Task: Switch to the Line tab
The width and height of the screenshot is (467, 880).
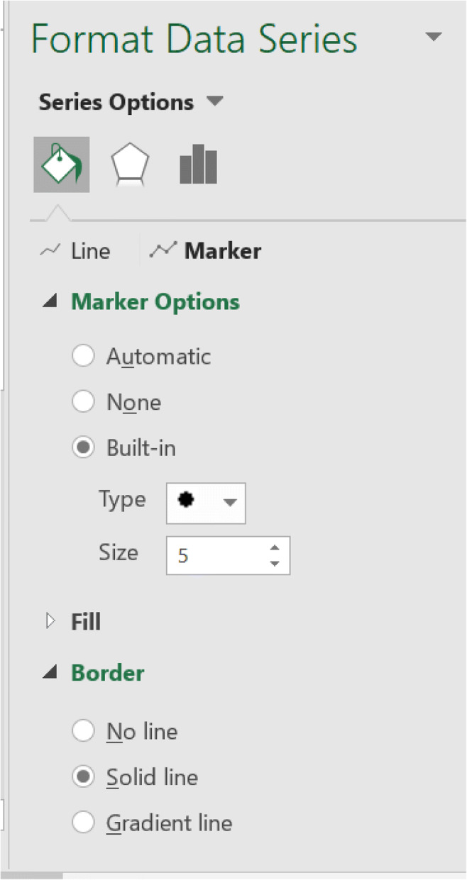Action: (x=90, y=251)
